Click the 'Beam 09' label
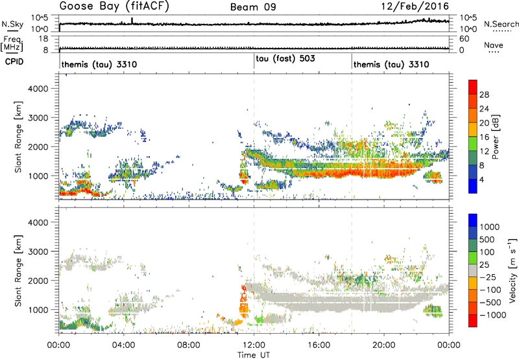The height and width of the screenshot is (359, 519). (253, 7)
